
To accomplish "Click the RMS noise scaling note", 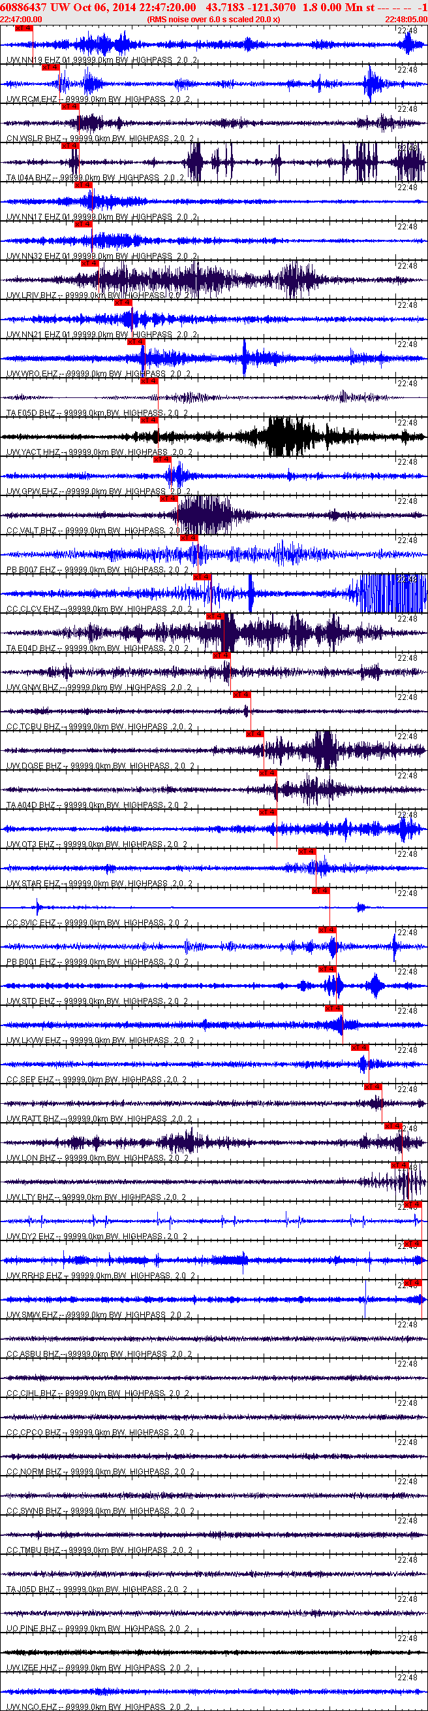I will coord(213,19).
